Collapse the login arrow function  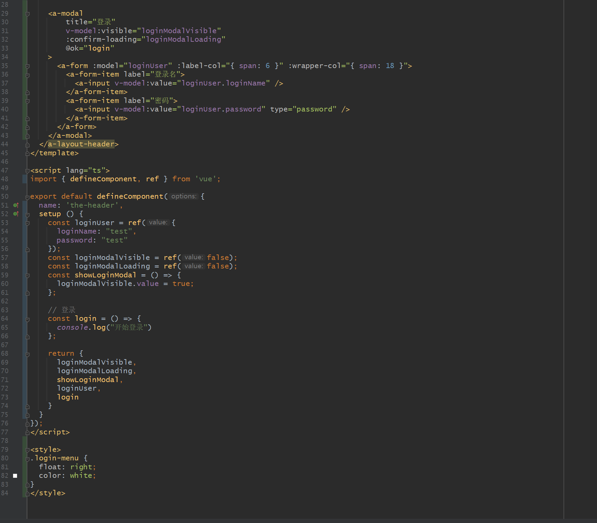pos(28,319)
